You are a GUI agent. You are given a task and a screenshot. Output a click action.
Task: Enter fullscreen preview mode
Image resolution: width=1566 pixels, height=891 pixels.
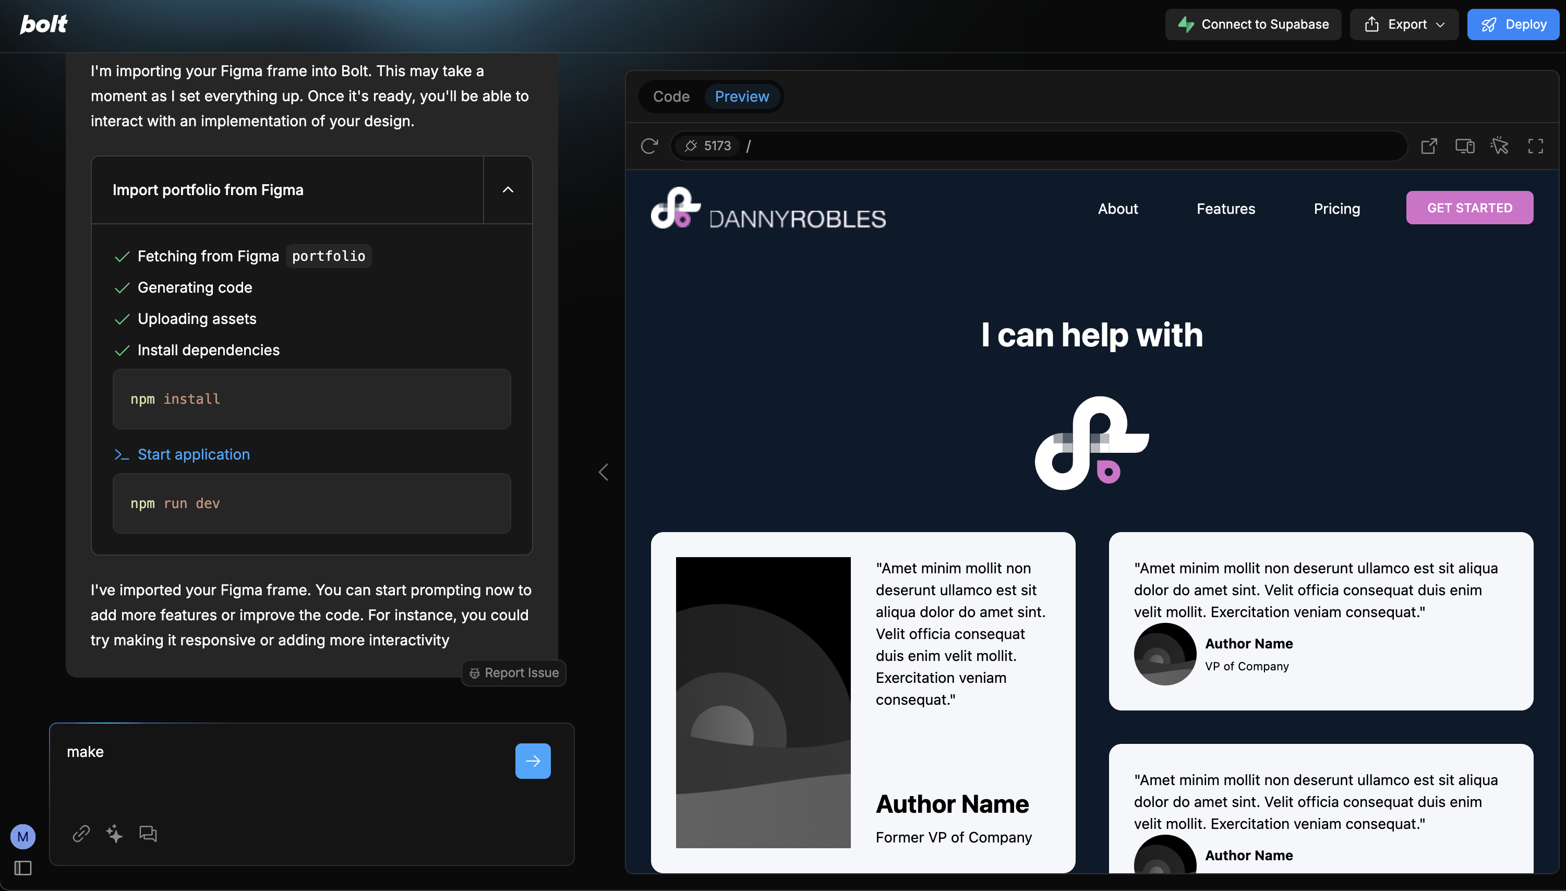click(1535, 146)
